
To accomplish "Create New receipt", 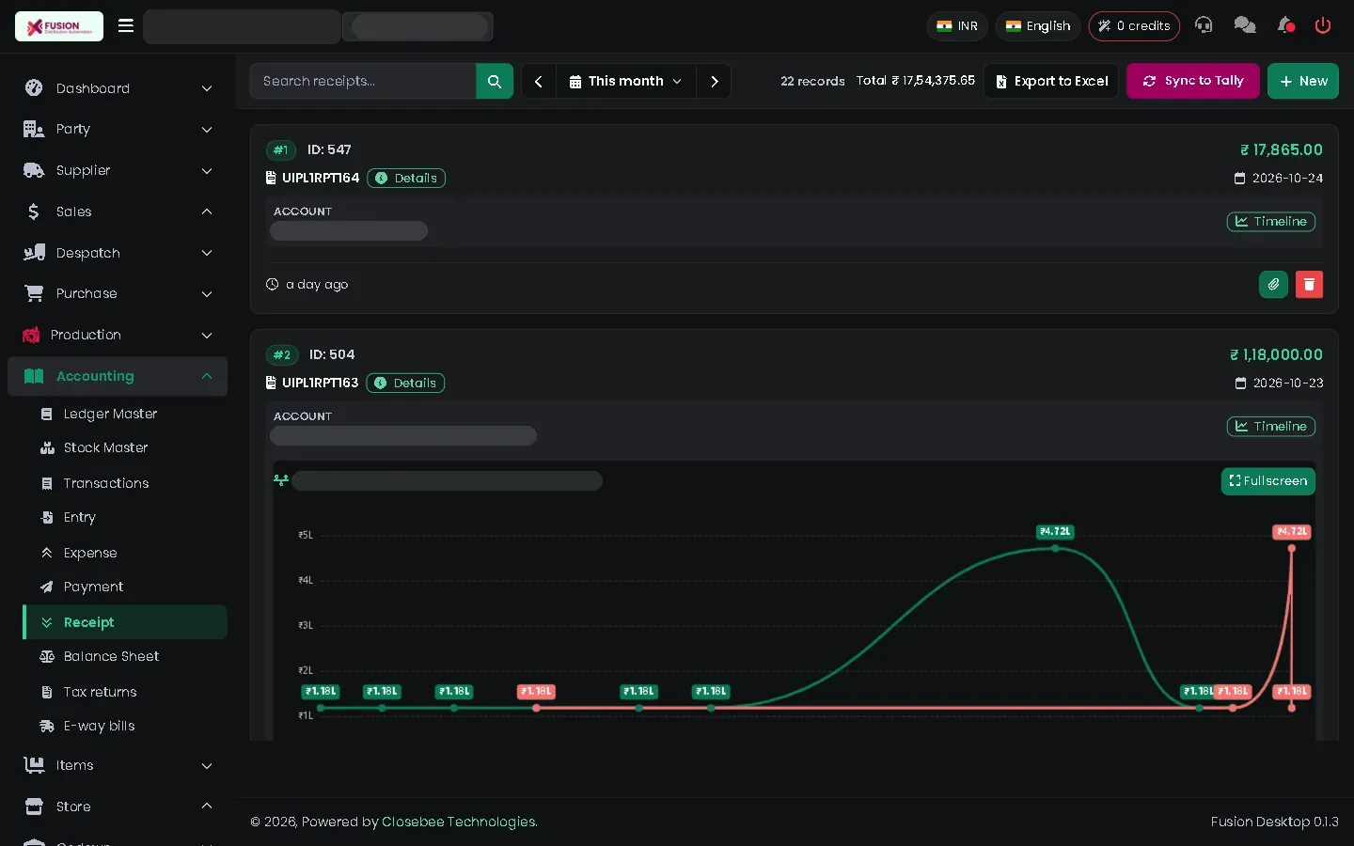I will point(1303,81).
